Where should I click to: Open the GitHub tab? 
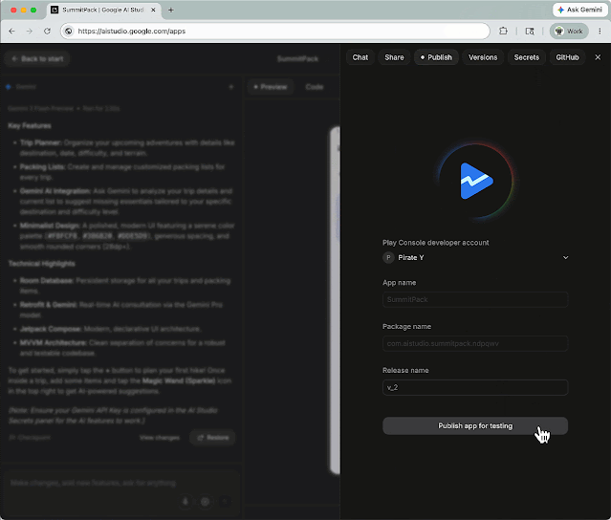click(x=567, y=57)
